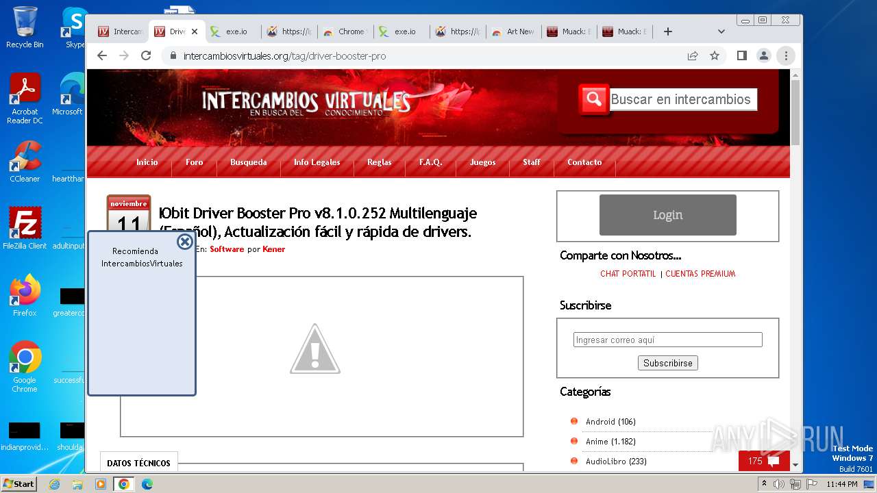Click the Windows Start button

coord(18,483)
